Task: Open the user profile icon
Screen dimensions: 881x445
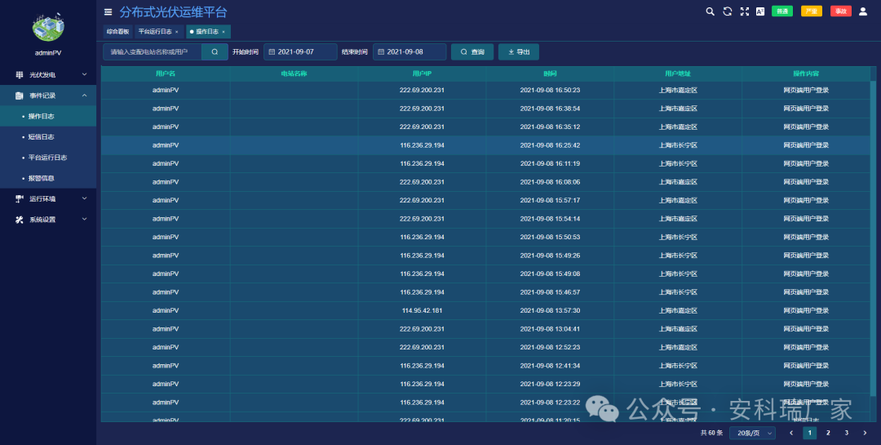Action: click(863, 11)
